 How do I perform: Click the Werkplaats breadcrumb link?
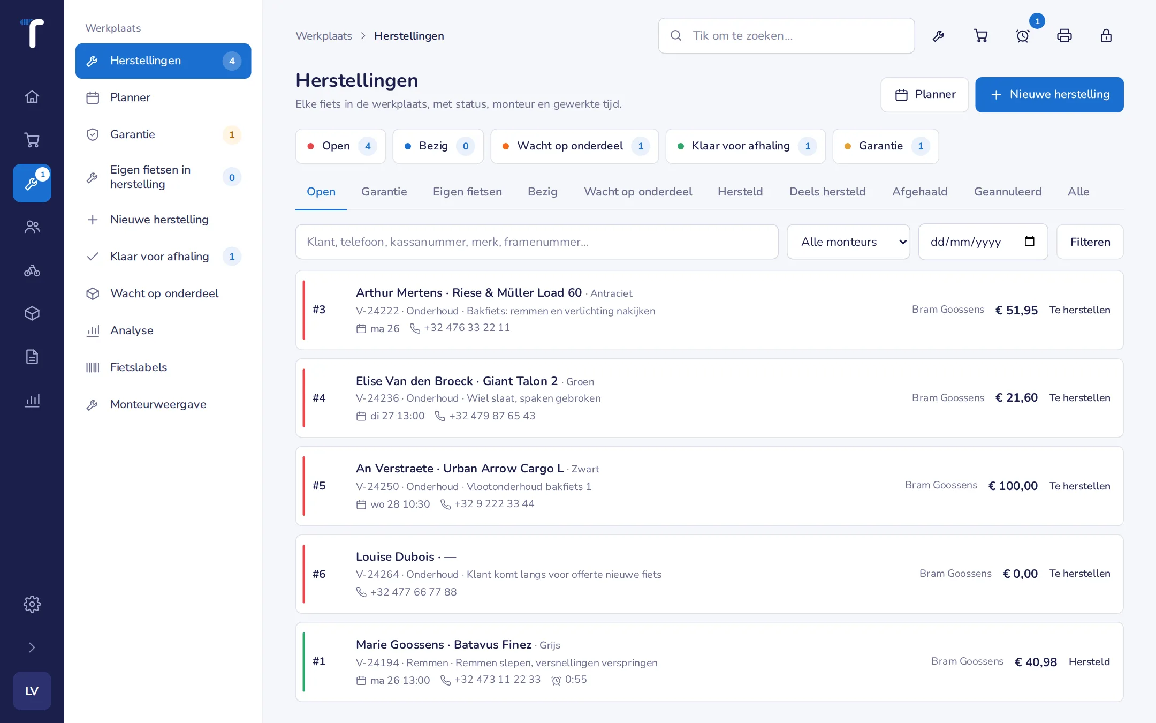324,36
